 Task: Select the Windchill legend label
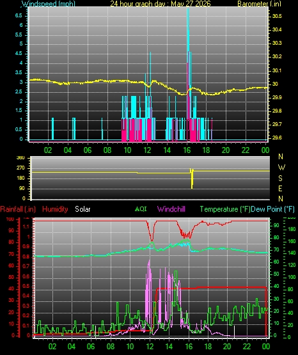(171, 209)
